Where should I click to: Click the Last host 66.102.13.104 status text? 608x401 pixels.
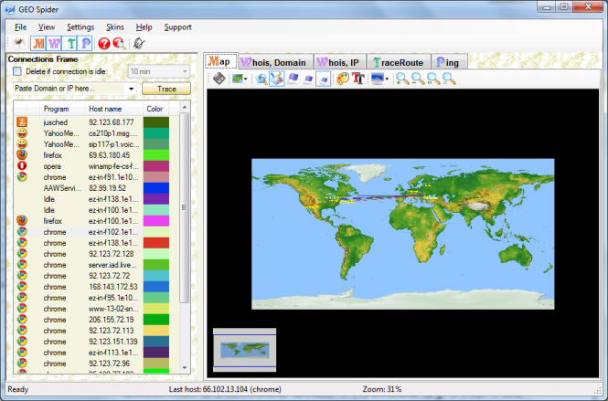(225, 389)
